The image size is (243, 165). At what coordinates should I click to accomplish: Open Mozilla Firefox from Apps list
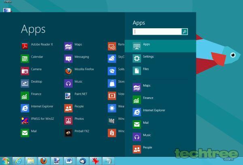click(x=68, y=71)
